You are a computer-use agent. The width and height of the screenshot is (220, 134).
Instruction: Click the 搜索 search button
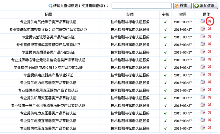181,5
